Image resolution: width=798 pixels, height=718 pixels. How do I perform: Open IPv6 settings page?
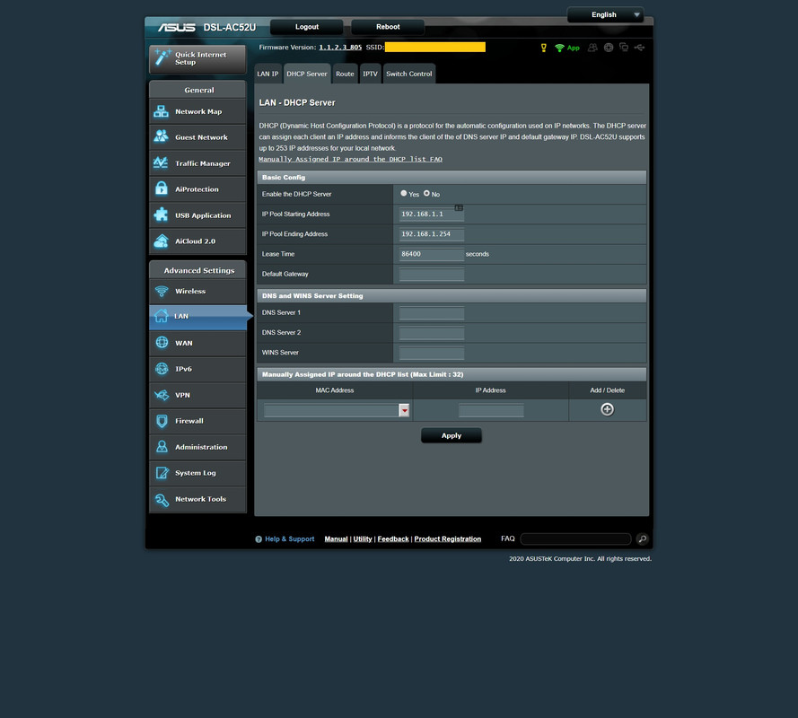pyautogui.click(x=197, y=369)
